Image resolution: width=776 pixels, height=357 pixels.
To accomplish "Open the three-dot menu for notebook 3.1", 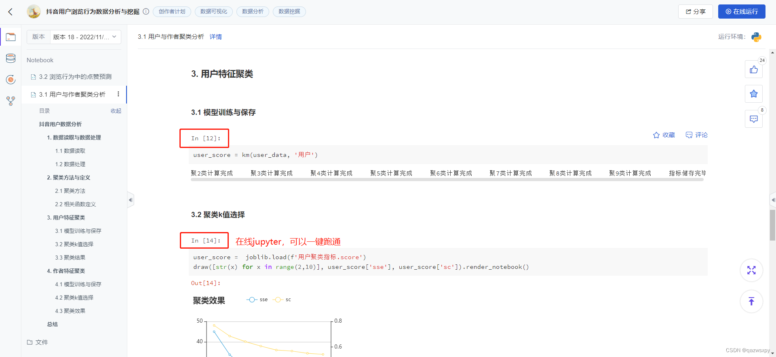I will [118, 94].
